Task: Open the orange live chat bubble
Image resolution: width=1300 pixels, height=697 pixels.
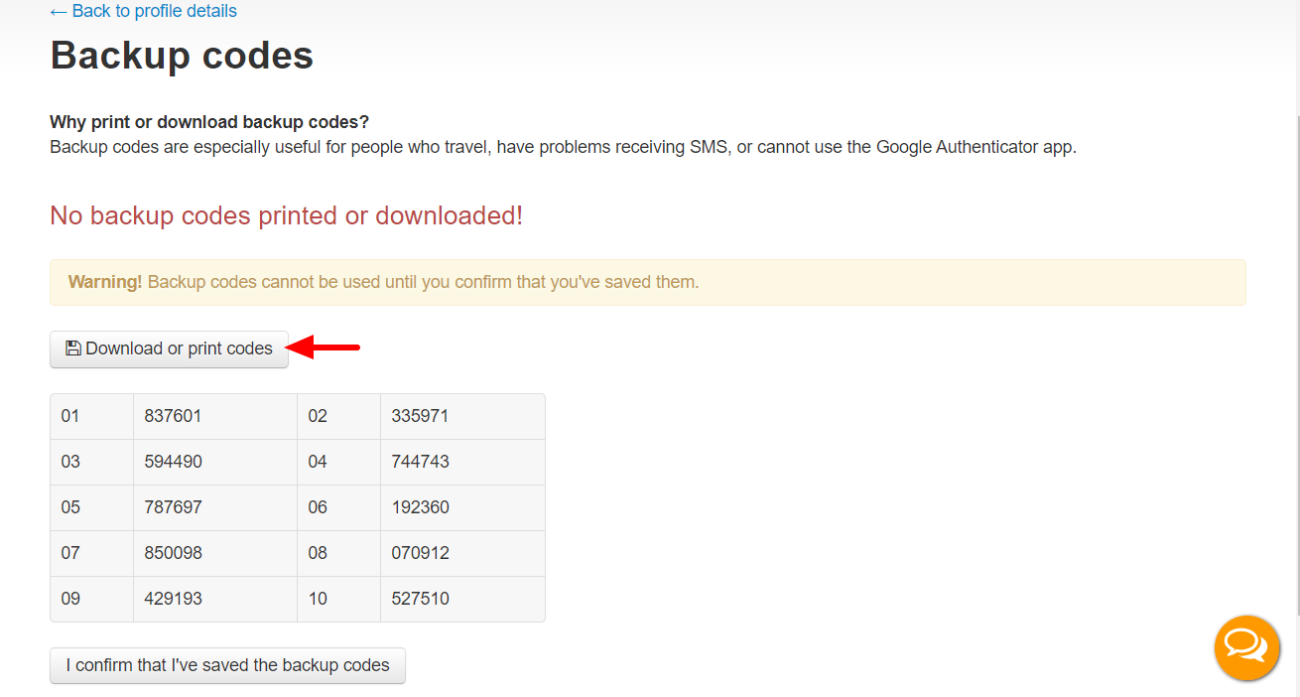Action: [1246, 647]
